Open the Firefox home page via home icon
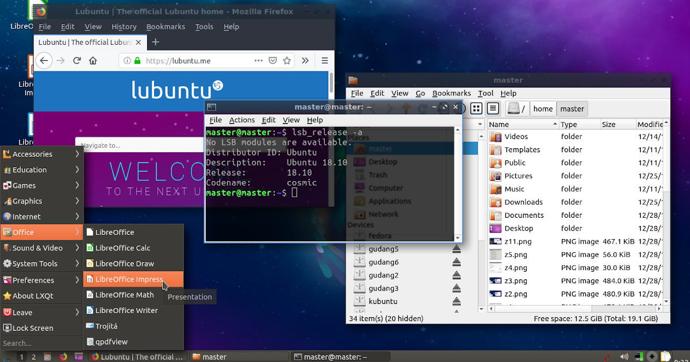This screenshot has width=690, height=362. 93,60
